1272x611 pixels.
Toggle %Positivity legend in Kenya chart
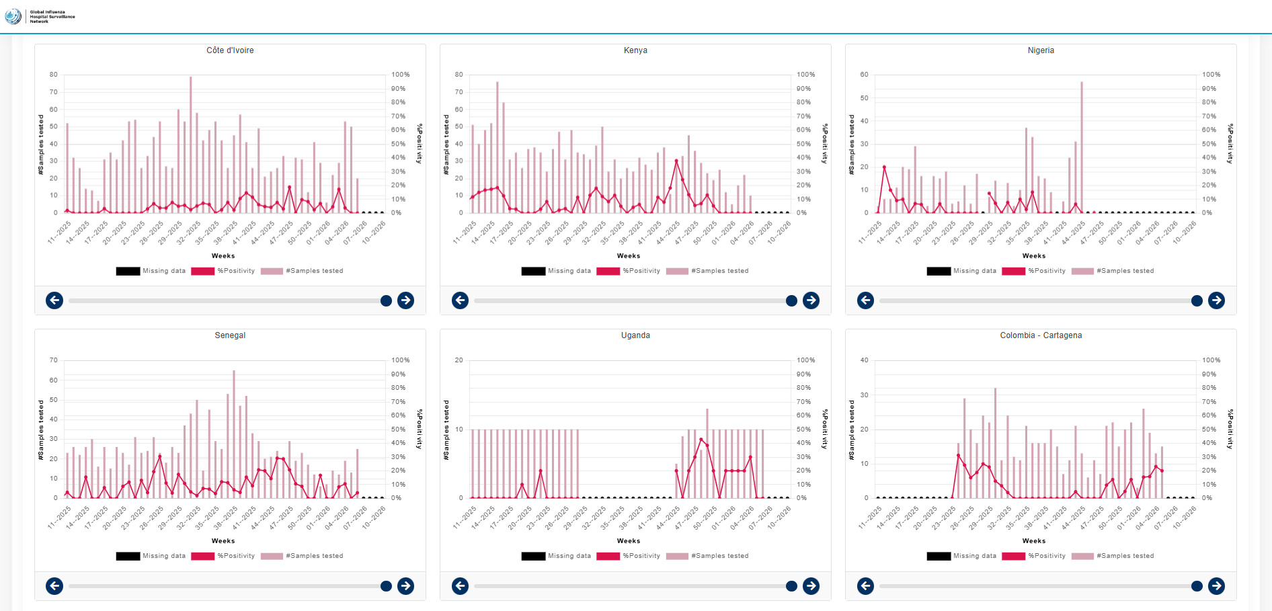point(628,271)
